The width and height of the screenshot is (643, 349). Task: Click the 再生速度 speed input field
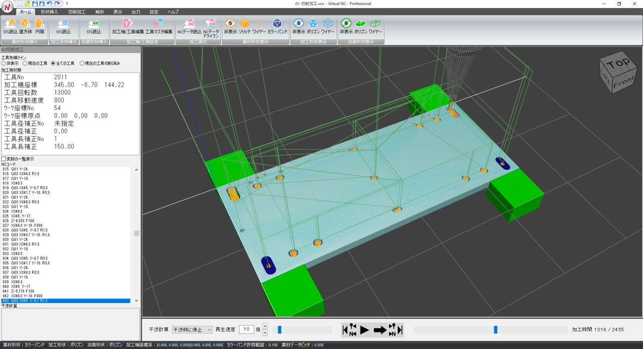246,330
